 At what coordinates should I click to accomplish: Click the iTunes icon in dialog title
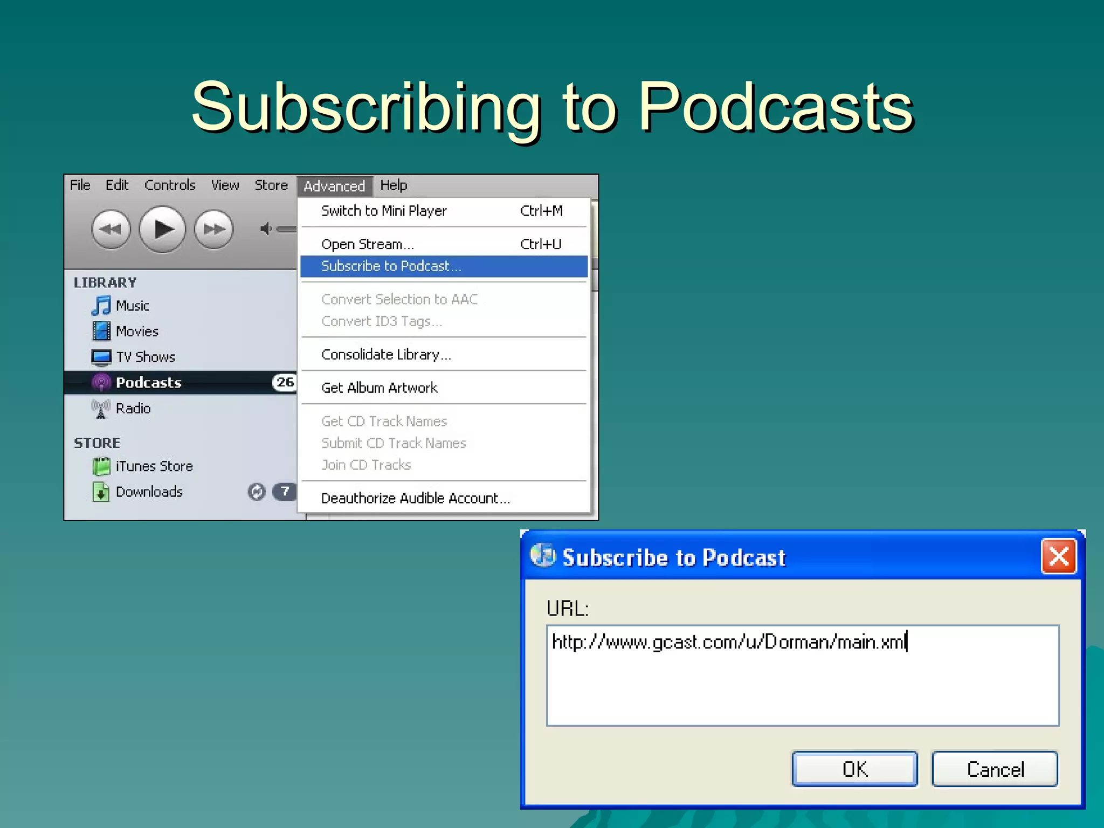[542, 555]
